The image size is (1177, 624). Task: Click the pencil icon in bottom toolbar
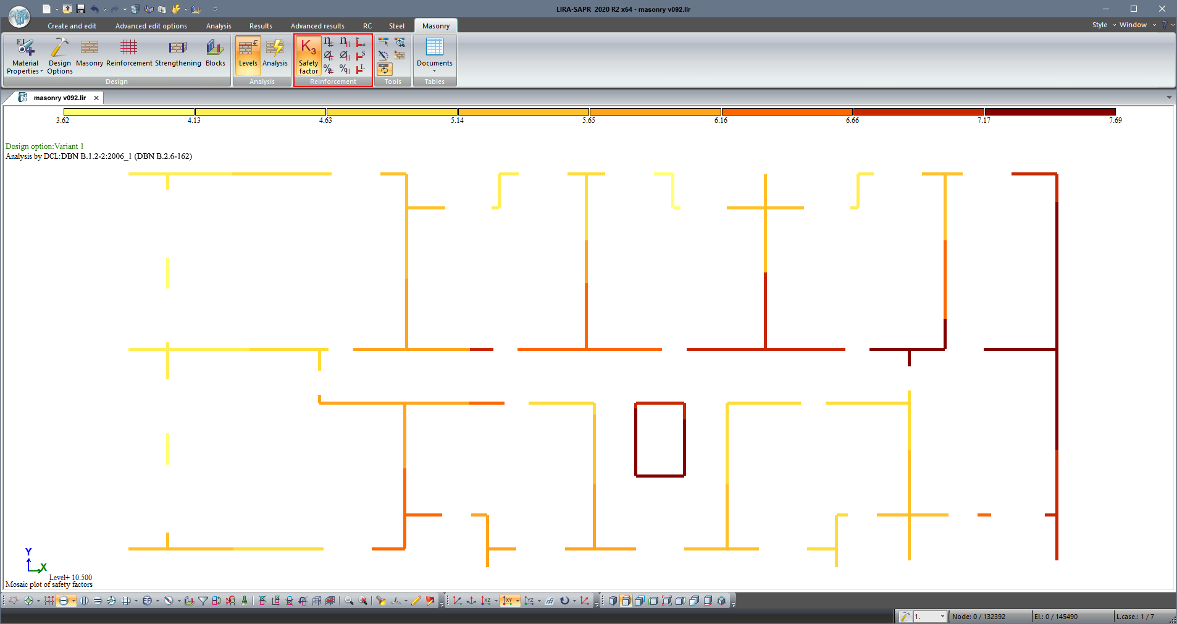click(416, 601)
